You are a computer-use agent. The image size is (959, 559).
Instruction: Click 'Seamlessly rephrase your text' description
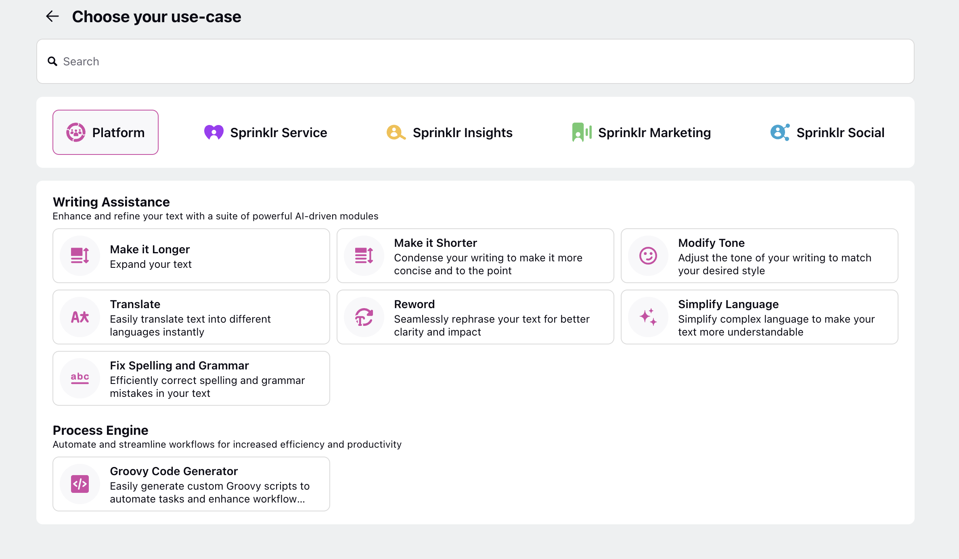coord(492,325)
